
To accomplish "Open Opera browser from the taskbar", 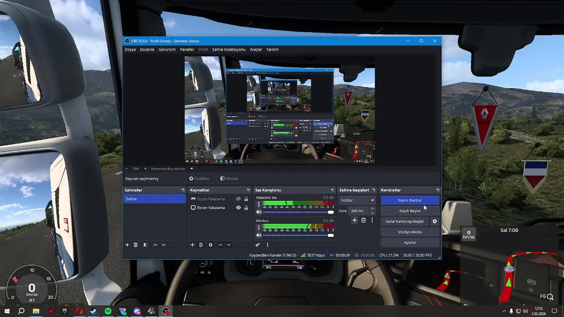I will click(79, 311).
